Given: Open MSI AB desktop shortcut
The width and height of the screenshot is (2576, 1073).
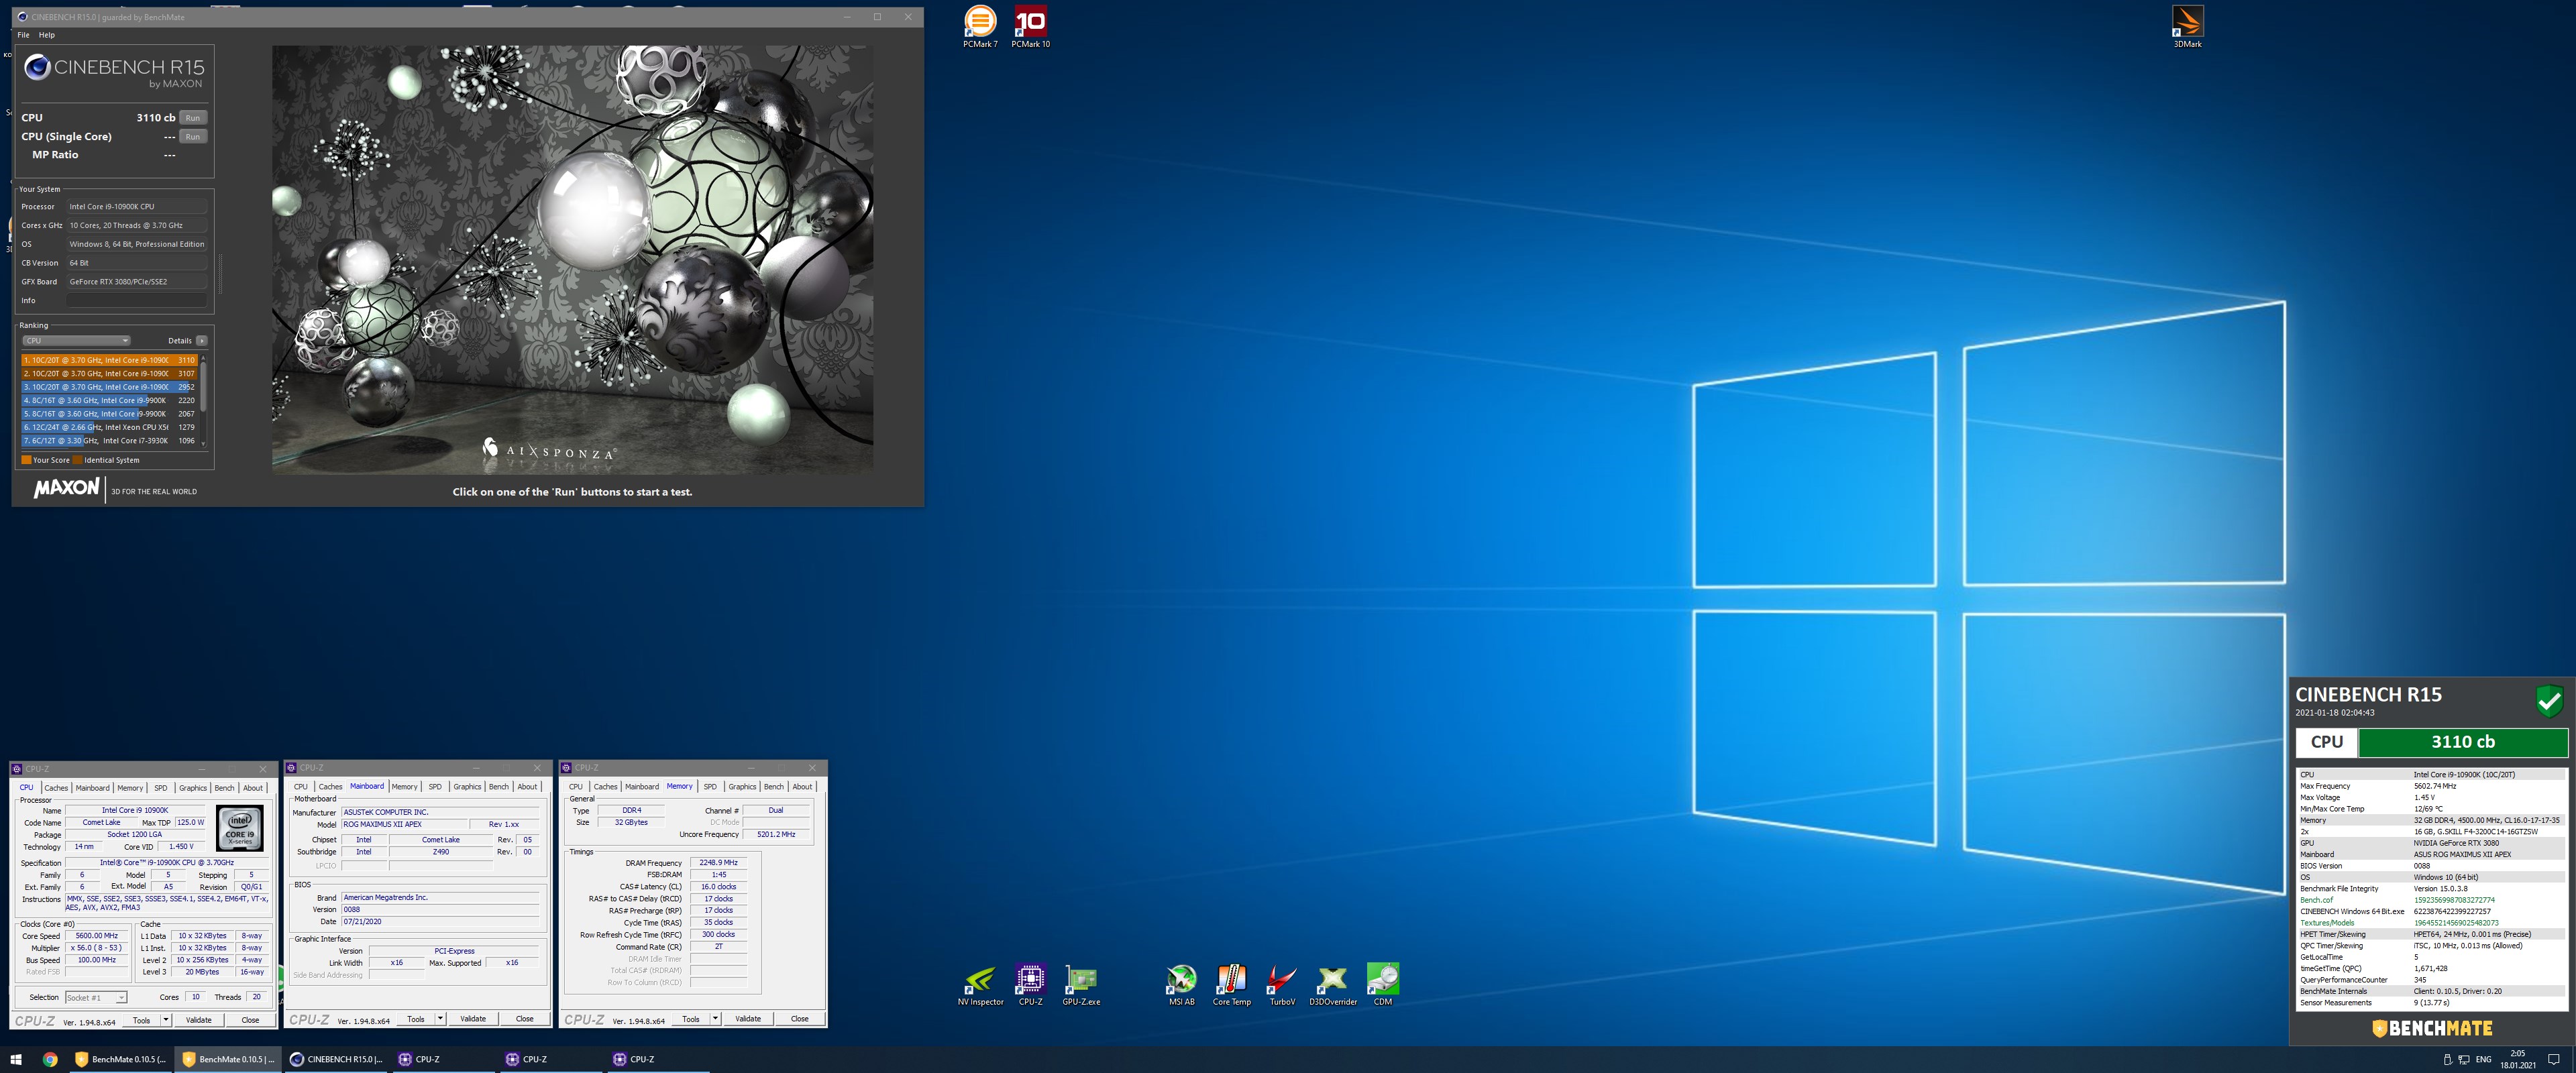Looking at the screenshot, I should point(1182,984).
